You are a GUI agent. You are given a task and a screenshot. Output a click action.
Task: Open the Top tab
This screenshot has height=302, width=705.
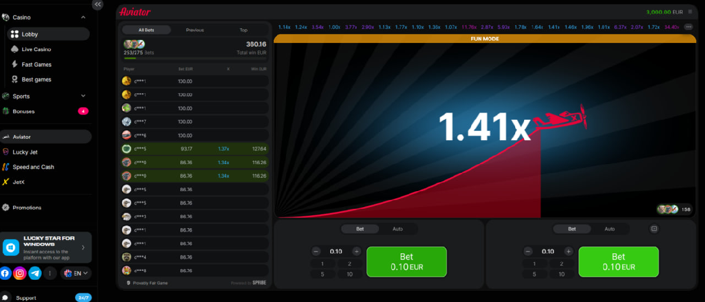(243, 30)
